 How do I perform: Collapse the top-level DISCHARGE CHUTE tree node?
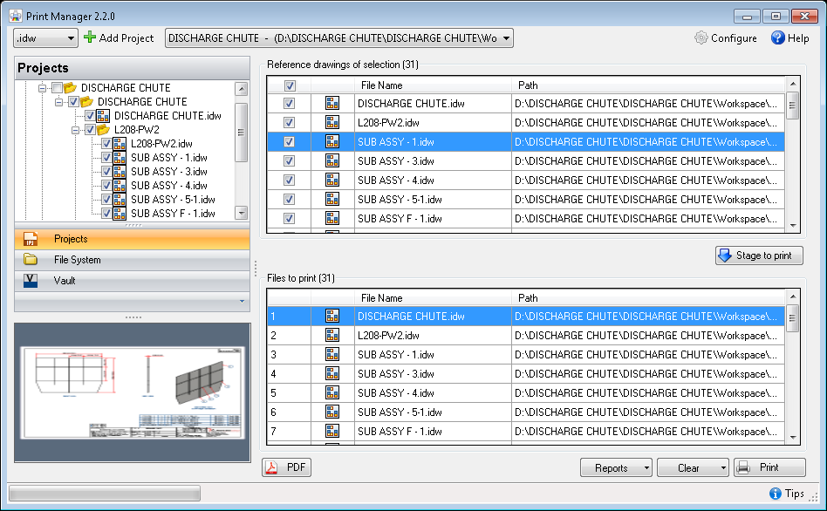[x=42, y=88]
